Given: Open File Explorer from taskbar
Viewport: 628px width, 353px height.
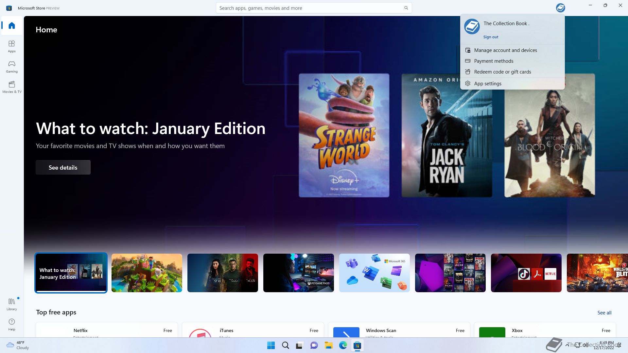Looking at the screenshot, I should [328, 345].
